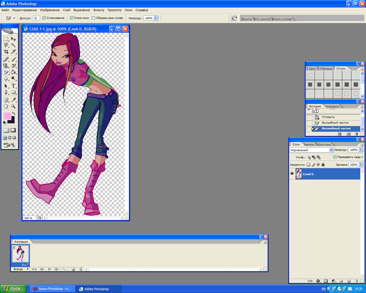Select the Magic Wand tool
The width and height of the screenshot is (366, 293).
(13, 45)
